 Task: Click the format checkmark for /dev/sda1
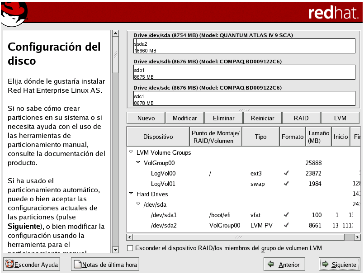pyautogui.click(x=286, y=215)
